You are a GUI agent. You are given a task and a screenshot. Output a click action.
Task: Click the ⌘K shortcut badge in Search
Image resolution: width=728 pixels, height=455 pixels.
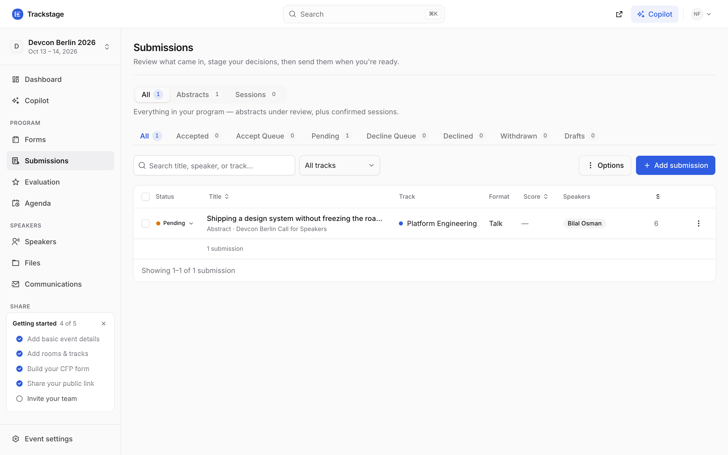[x=433, y=14]
